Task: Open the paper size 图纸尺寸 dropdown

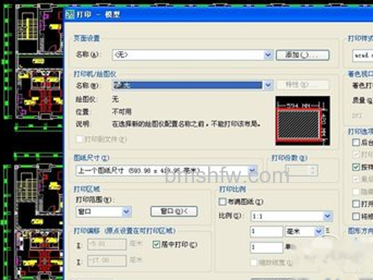Action: click(166, 170)
